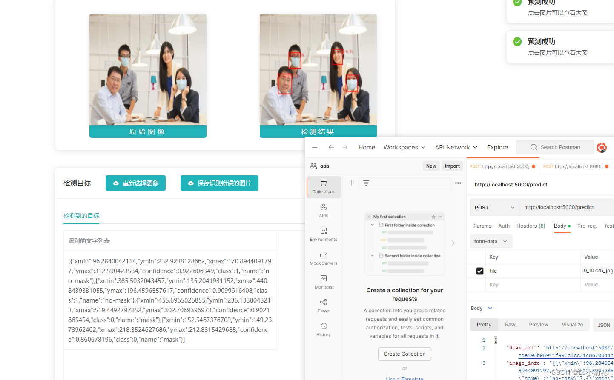Select the Visualize response view
Image resolution: width=614 pixels, height=380 pixels.
coord(572,325)
